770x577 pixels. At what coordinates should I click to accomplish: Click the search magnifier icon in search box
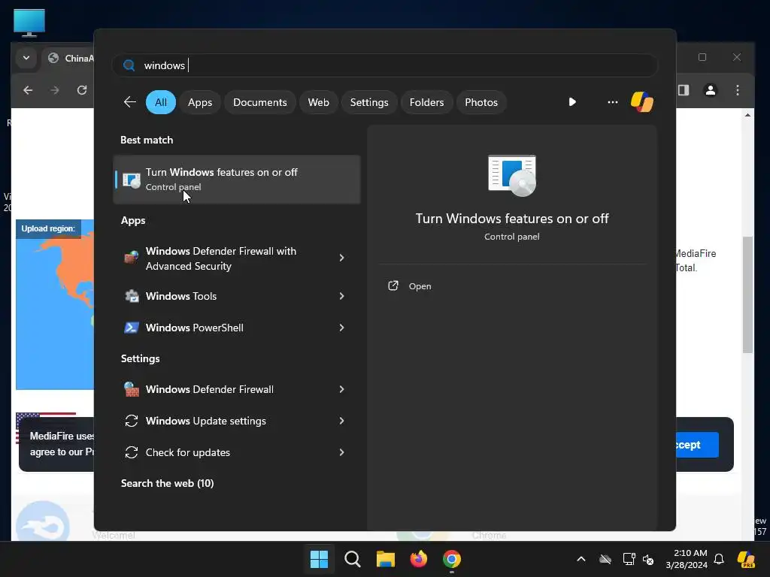coord(129,65)
